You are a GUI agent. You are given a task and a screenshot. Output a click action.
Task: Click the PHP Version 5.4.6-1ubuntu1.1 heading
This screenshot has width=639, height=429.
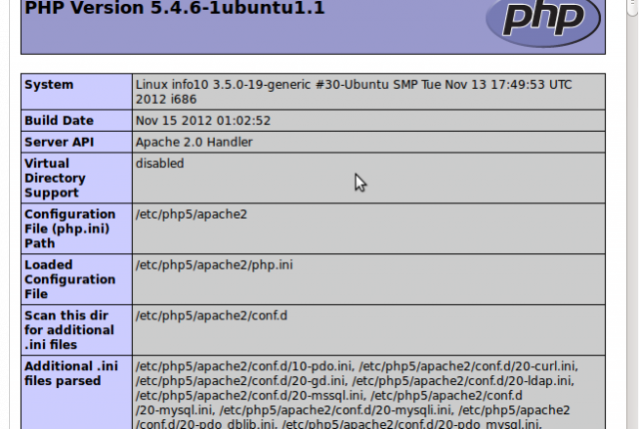(x=175, y=8)
